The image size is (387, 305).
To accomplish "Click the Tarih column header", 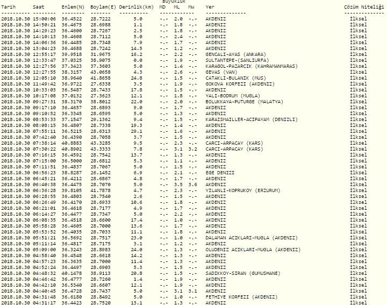I will pyautogui.click(x=9, y=8).
